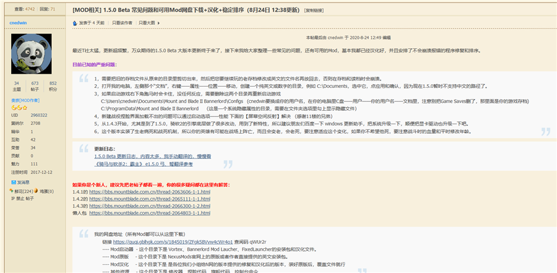Click the 复制链接 copy link button
The width and height of the screenshot is (557, 273).
coord(314,11)
